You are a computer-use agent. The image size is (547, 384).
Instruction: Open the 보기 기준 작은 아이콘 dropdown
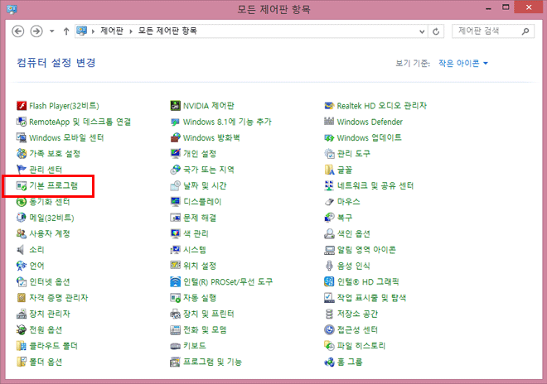[463, 63]
